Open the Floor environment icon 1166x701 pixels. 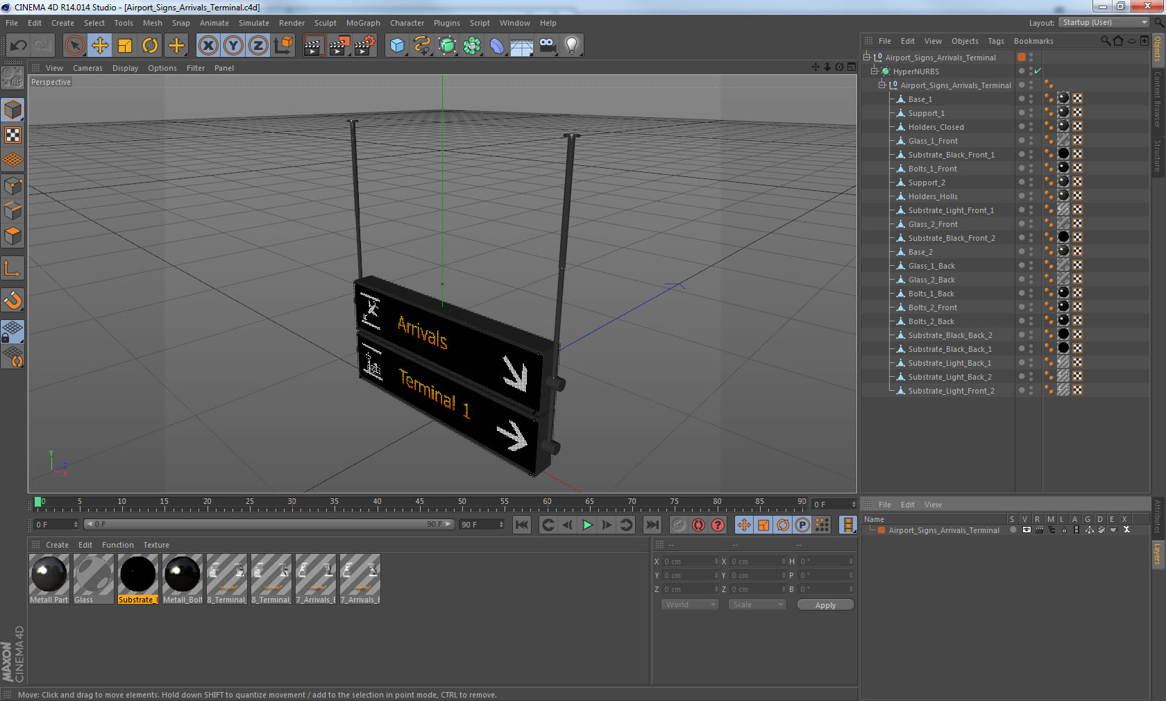coord(522,46)
